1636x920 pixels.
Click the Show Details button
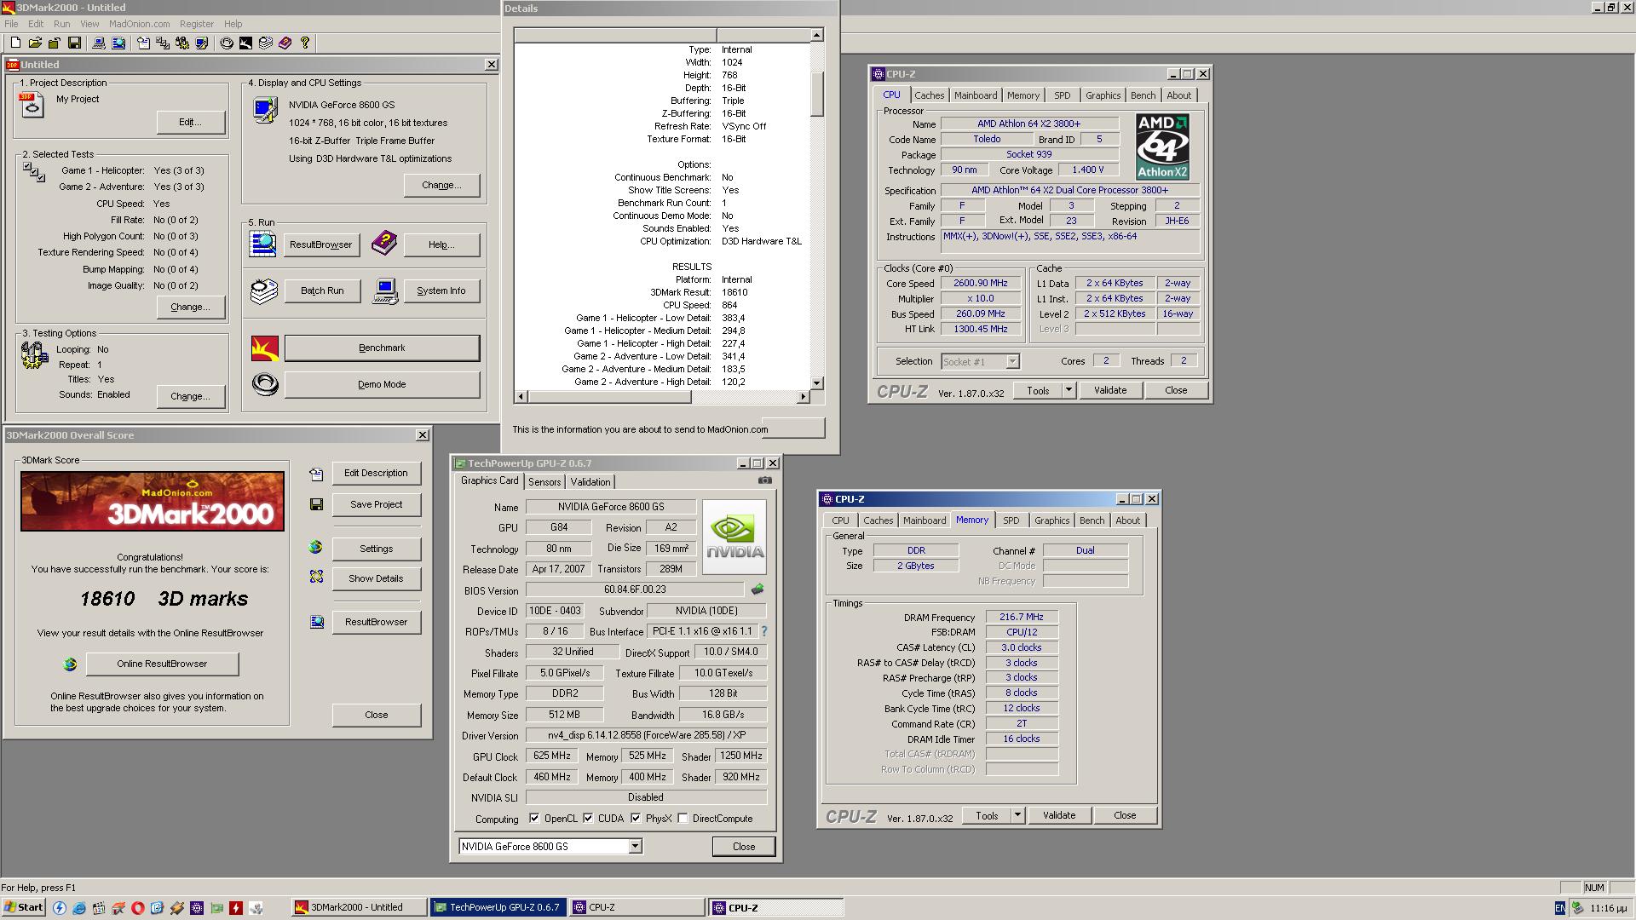click(x=376, y=578)
